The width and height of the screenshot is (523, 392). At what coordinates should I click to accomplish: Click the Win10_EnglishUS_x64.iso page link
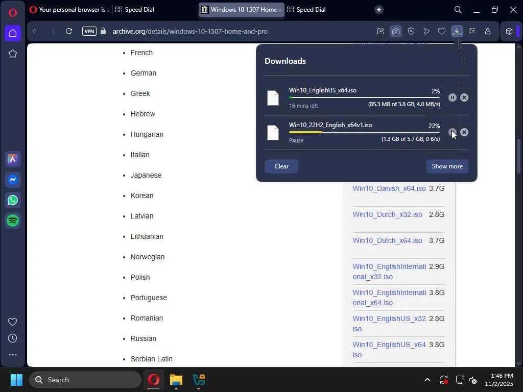click(389, 349)
